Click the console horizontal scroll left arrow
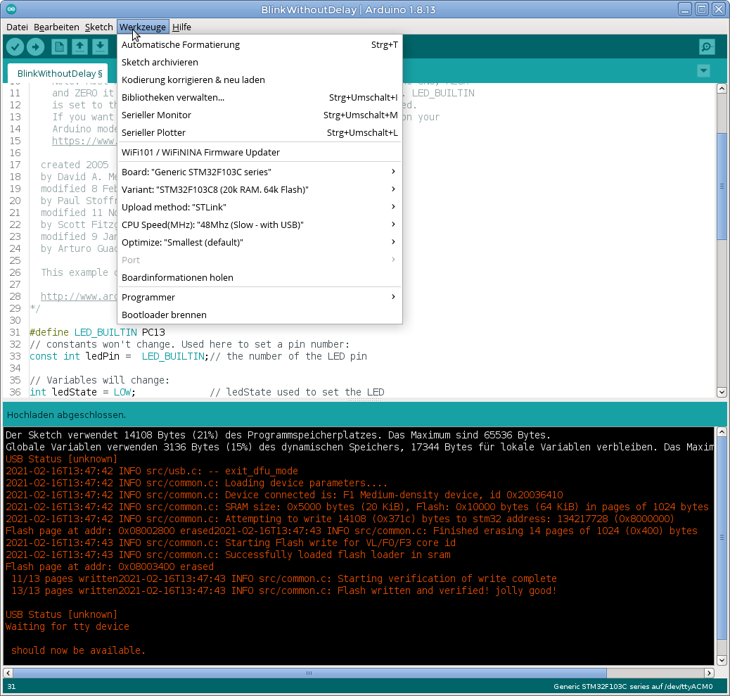The image size is (730, 696). coord(8,673)
